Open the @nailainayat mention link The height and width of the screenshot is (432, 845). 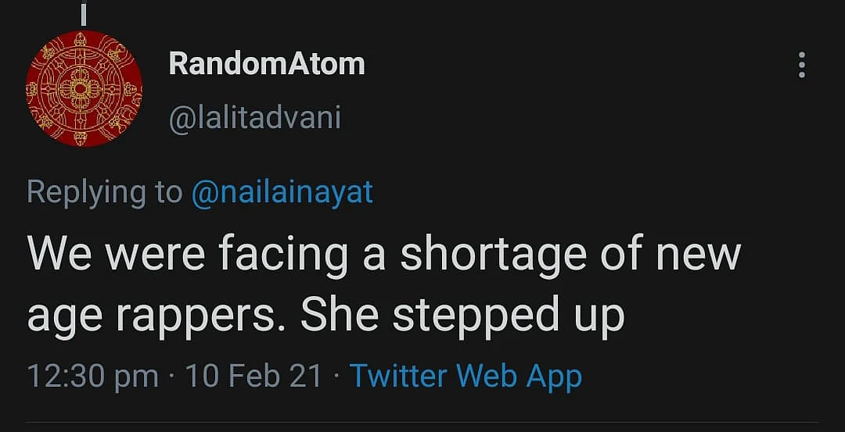coord(282,192)
